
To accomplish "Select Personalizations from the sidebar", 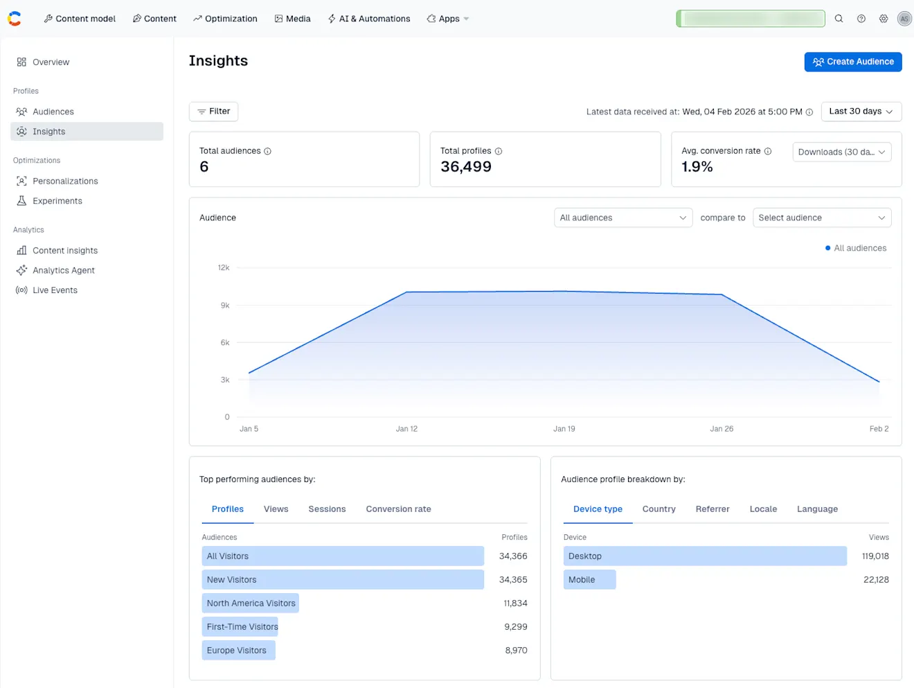I will pos(65,181).
